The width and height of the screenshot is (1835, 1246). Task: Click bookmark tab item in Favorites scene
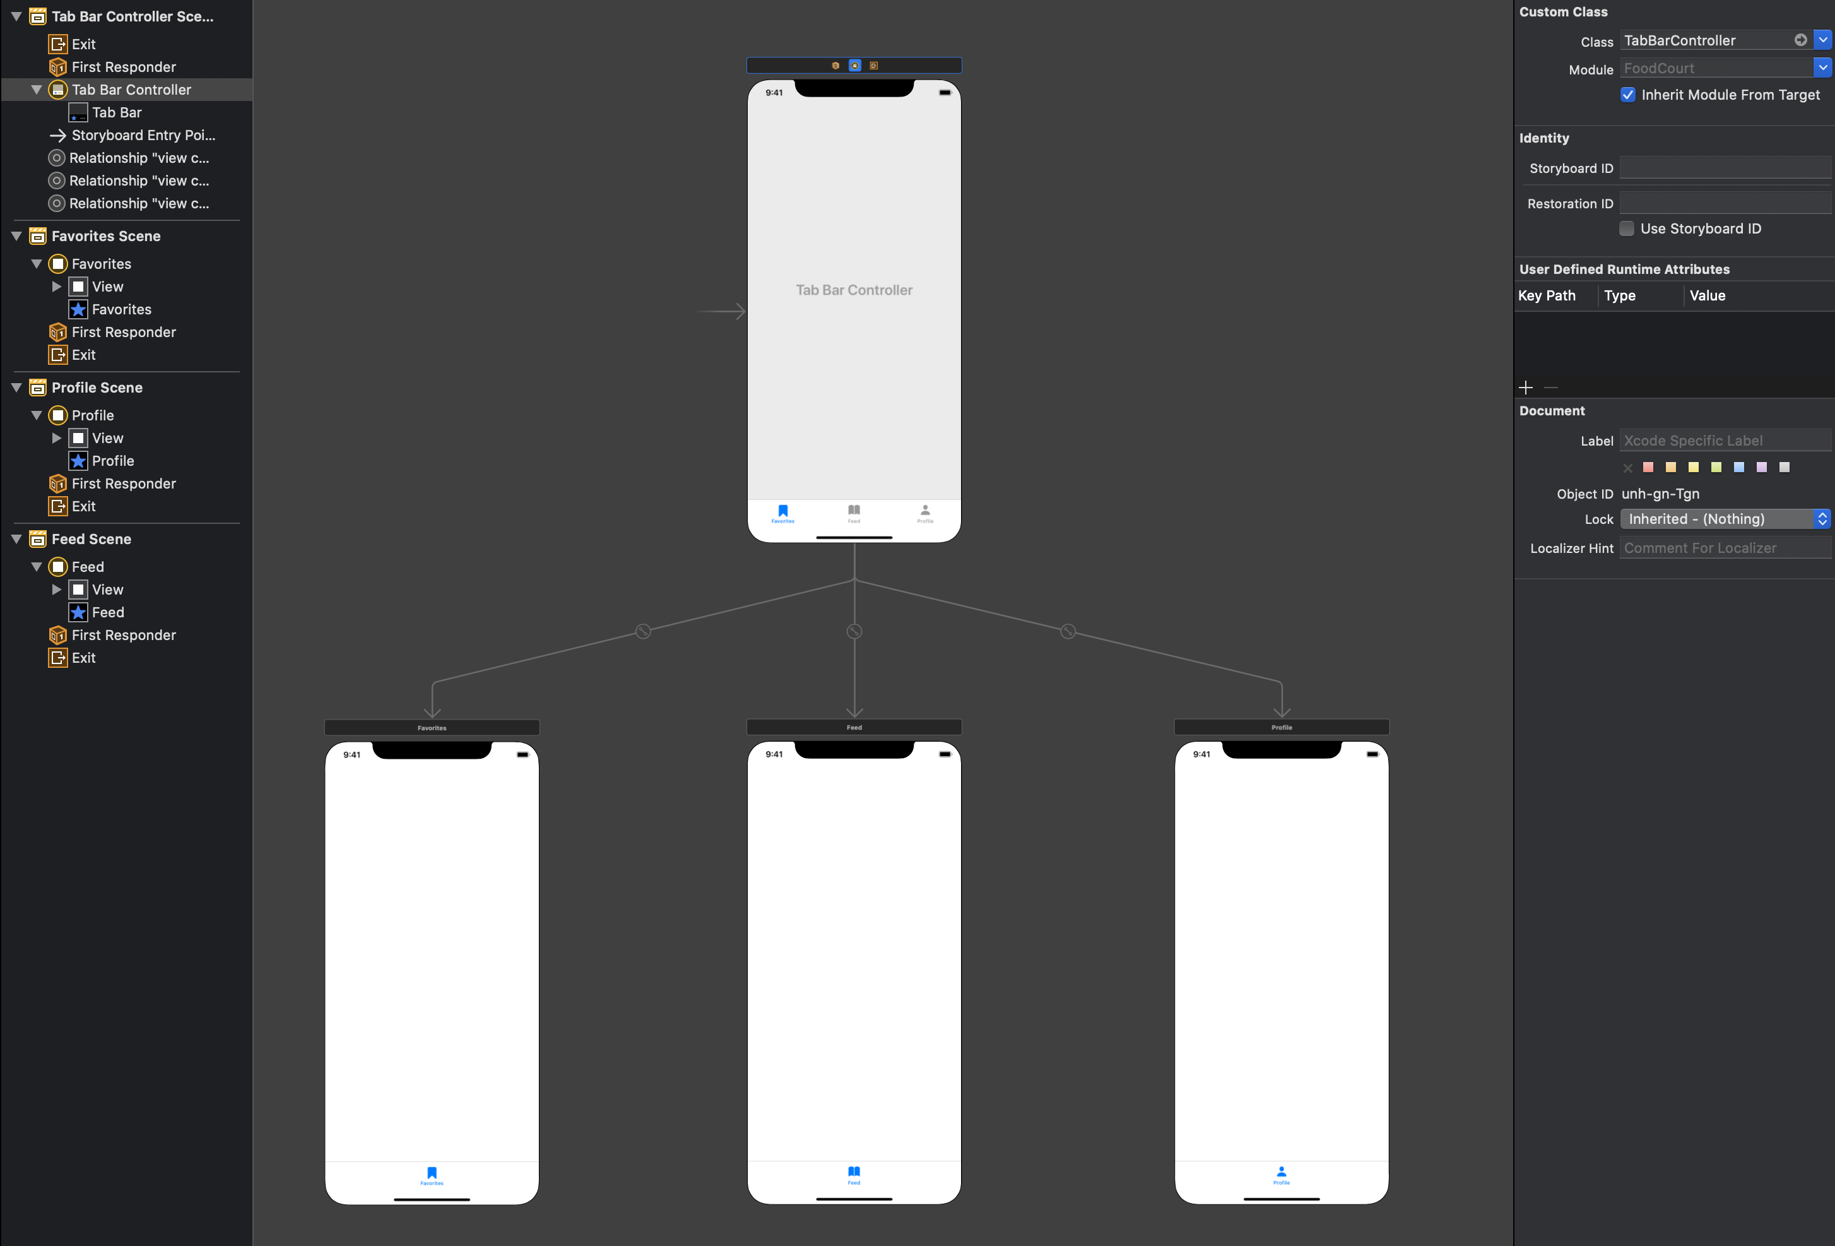pos(432,1176)
